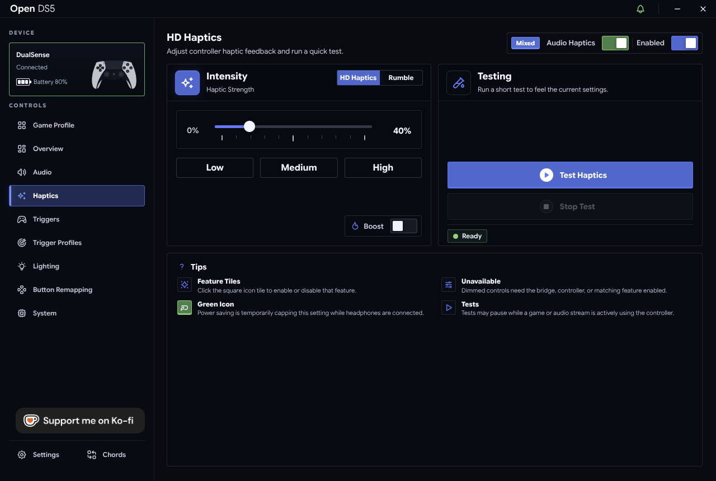The height and width of the screenshot is (481, 716).
Task: Select the HD Haptics tab
Action: (359, 78)
